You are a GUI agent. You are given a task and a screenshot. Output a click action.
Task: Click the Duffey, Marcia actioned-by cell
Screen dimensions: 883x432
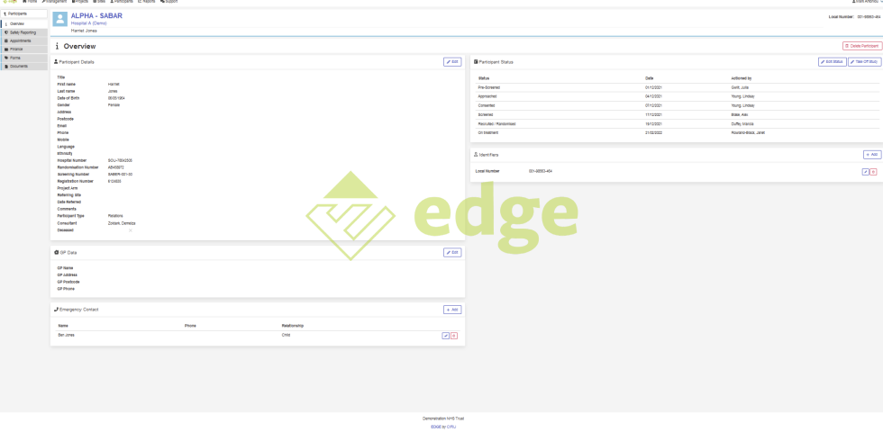coord(742,124)
